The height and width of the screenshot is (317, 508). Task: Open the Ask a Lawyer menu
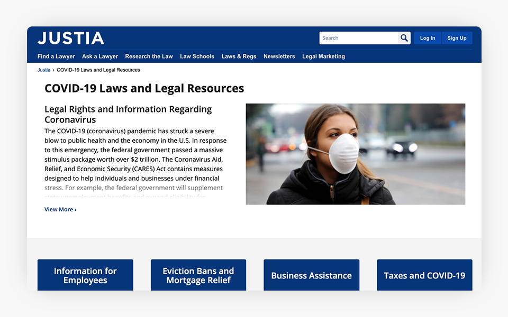click(x=100, y=57)
